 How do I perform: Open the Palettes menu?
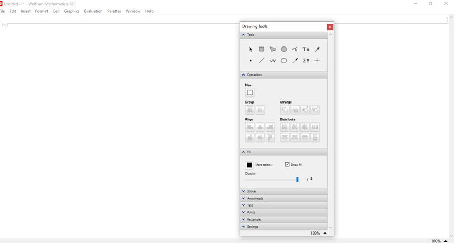[114, 11]
